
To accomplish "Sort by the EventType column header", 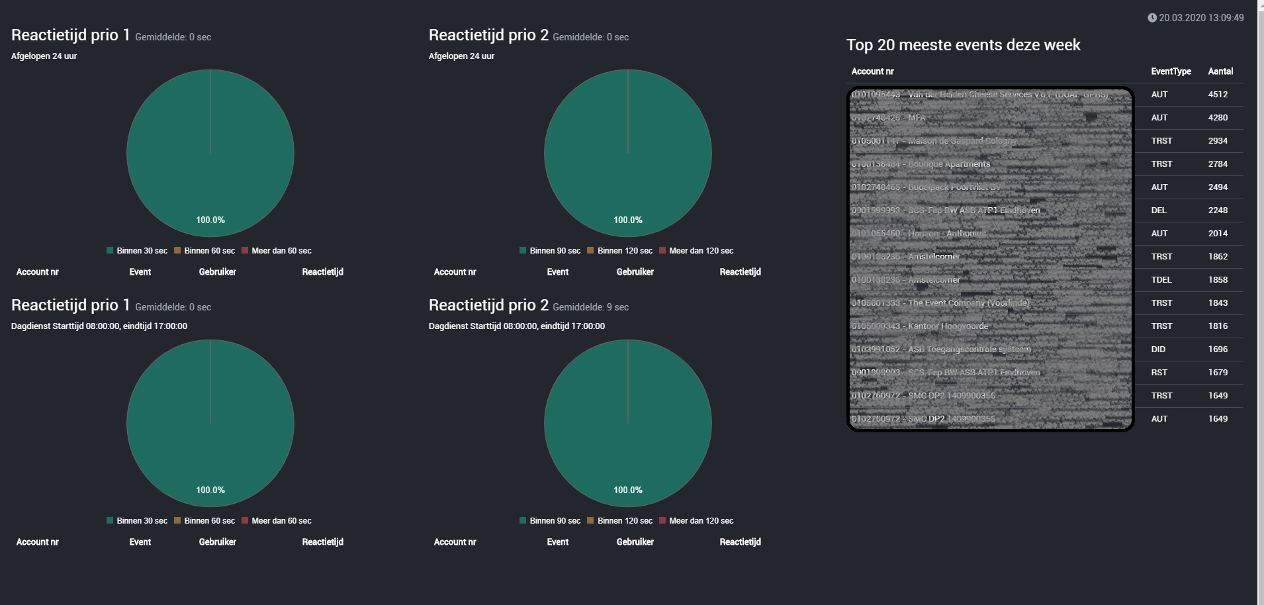I will (x=1170, y=71).
